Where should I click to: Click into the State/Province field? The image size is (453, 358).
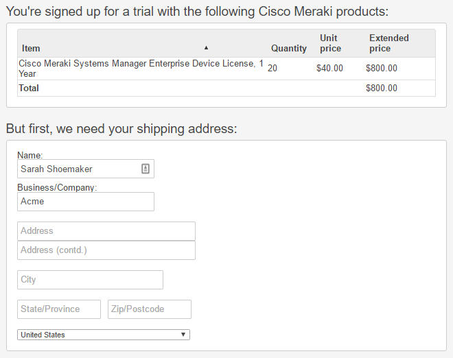tap(59, 309)
